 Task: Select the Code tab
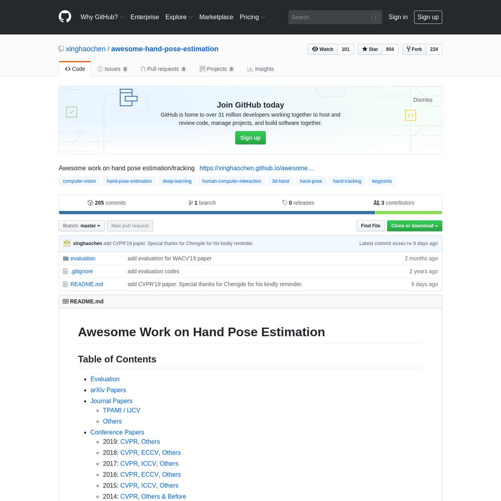[75, 69]
